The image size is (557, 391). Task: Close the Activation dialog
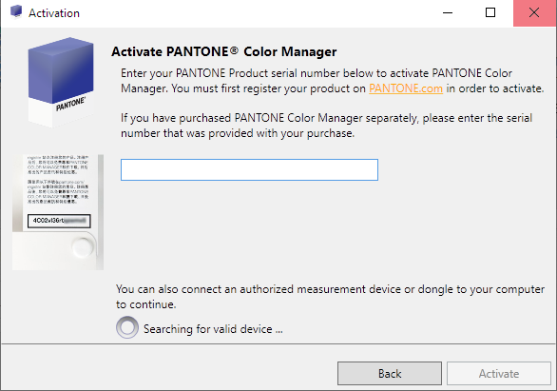[x=534, y=12]
